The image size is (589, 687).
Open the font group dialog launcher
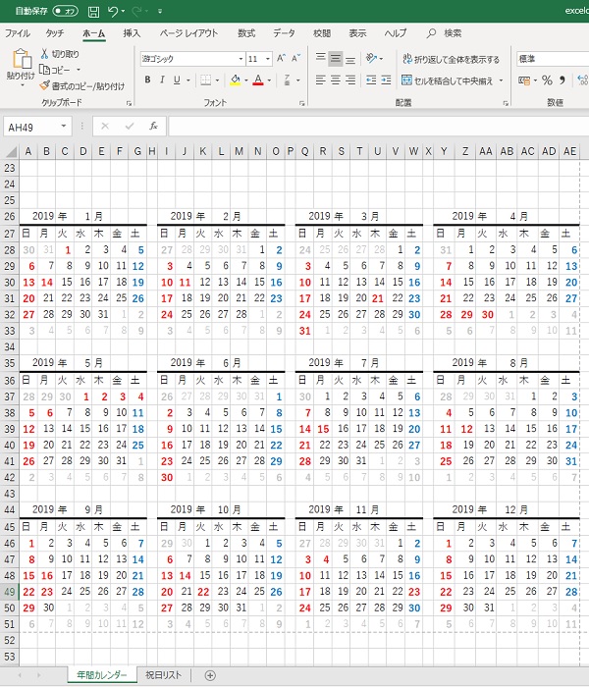tap(302, 103)
